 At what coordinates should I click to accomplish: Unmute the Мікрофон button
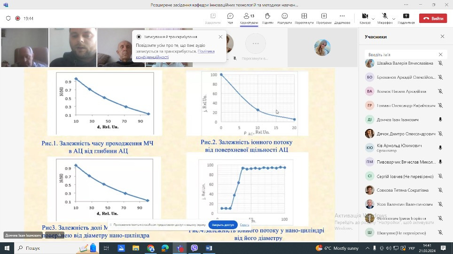coord(385,18)
